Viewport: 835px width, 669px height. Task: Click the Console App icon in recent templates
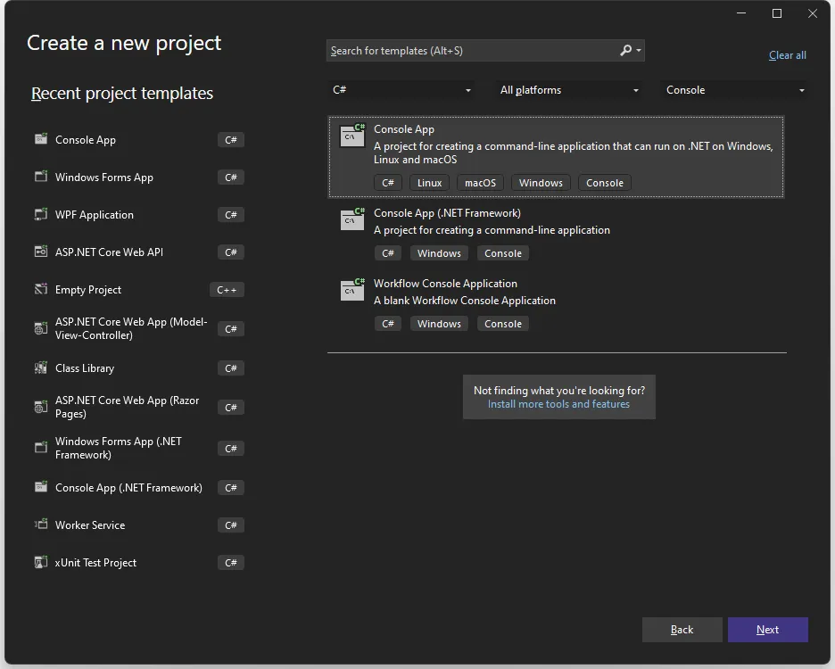coord(40,139)
